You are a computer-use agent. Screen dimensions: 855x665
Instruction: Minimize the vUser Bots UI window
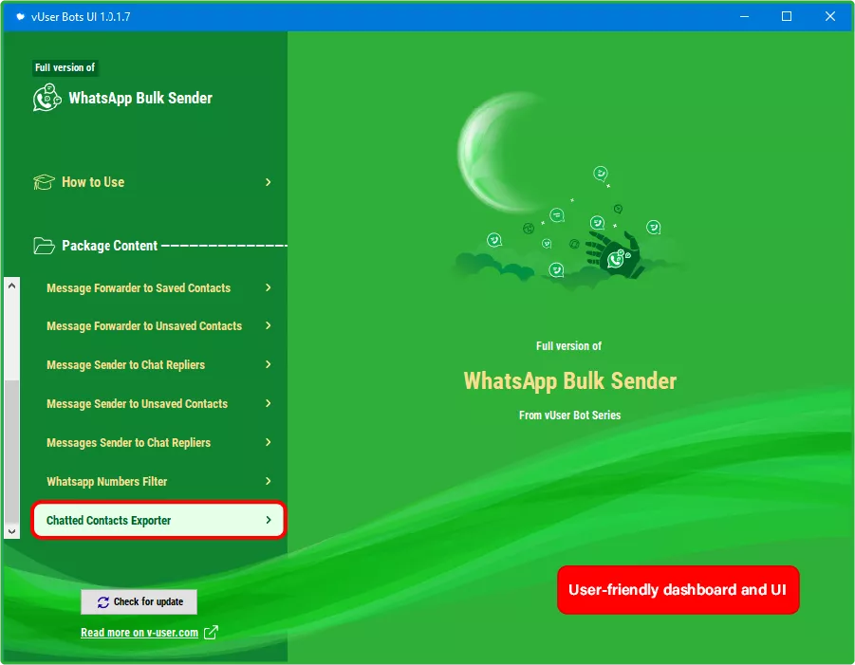point(744,16)
